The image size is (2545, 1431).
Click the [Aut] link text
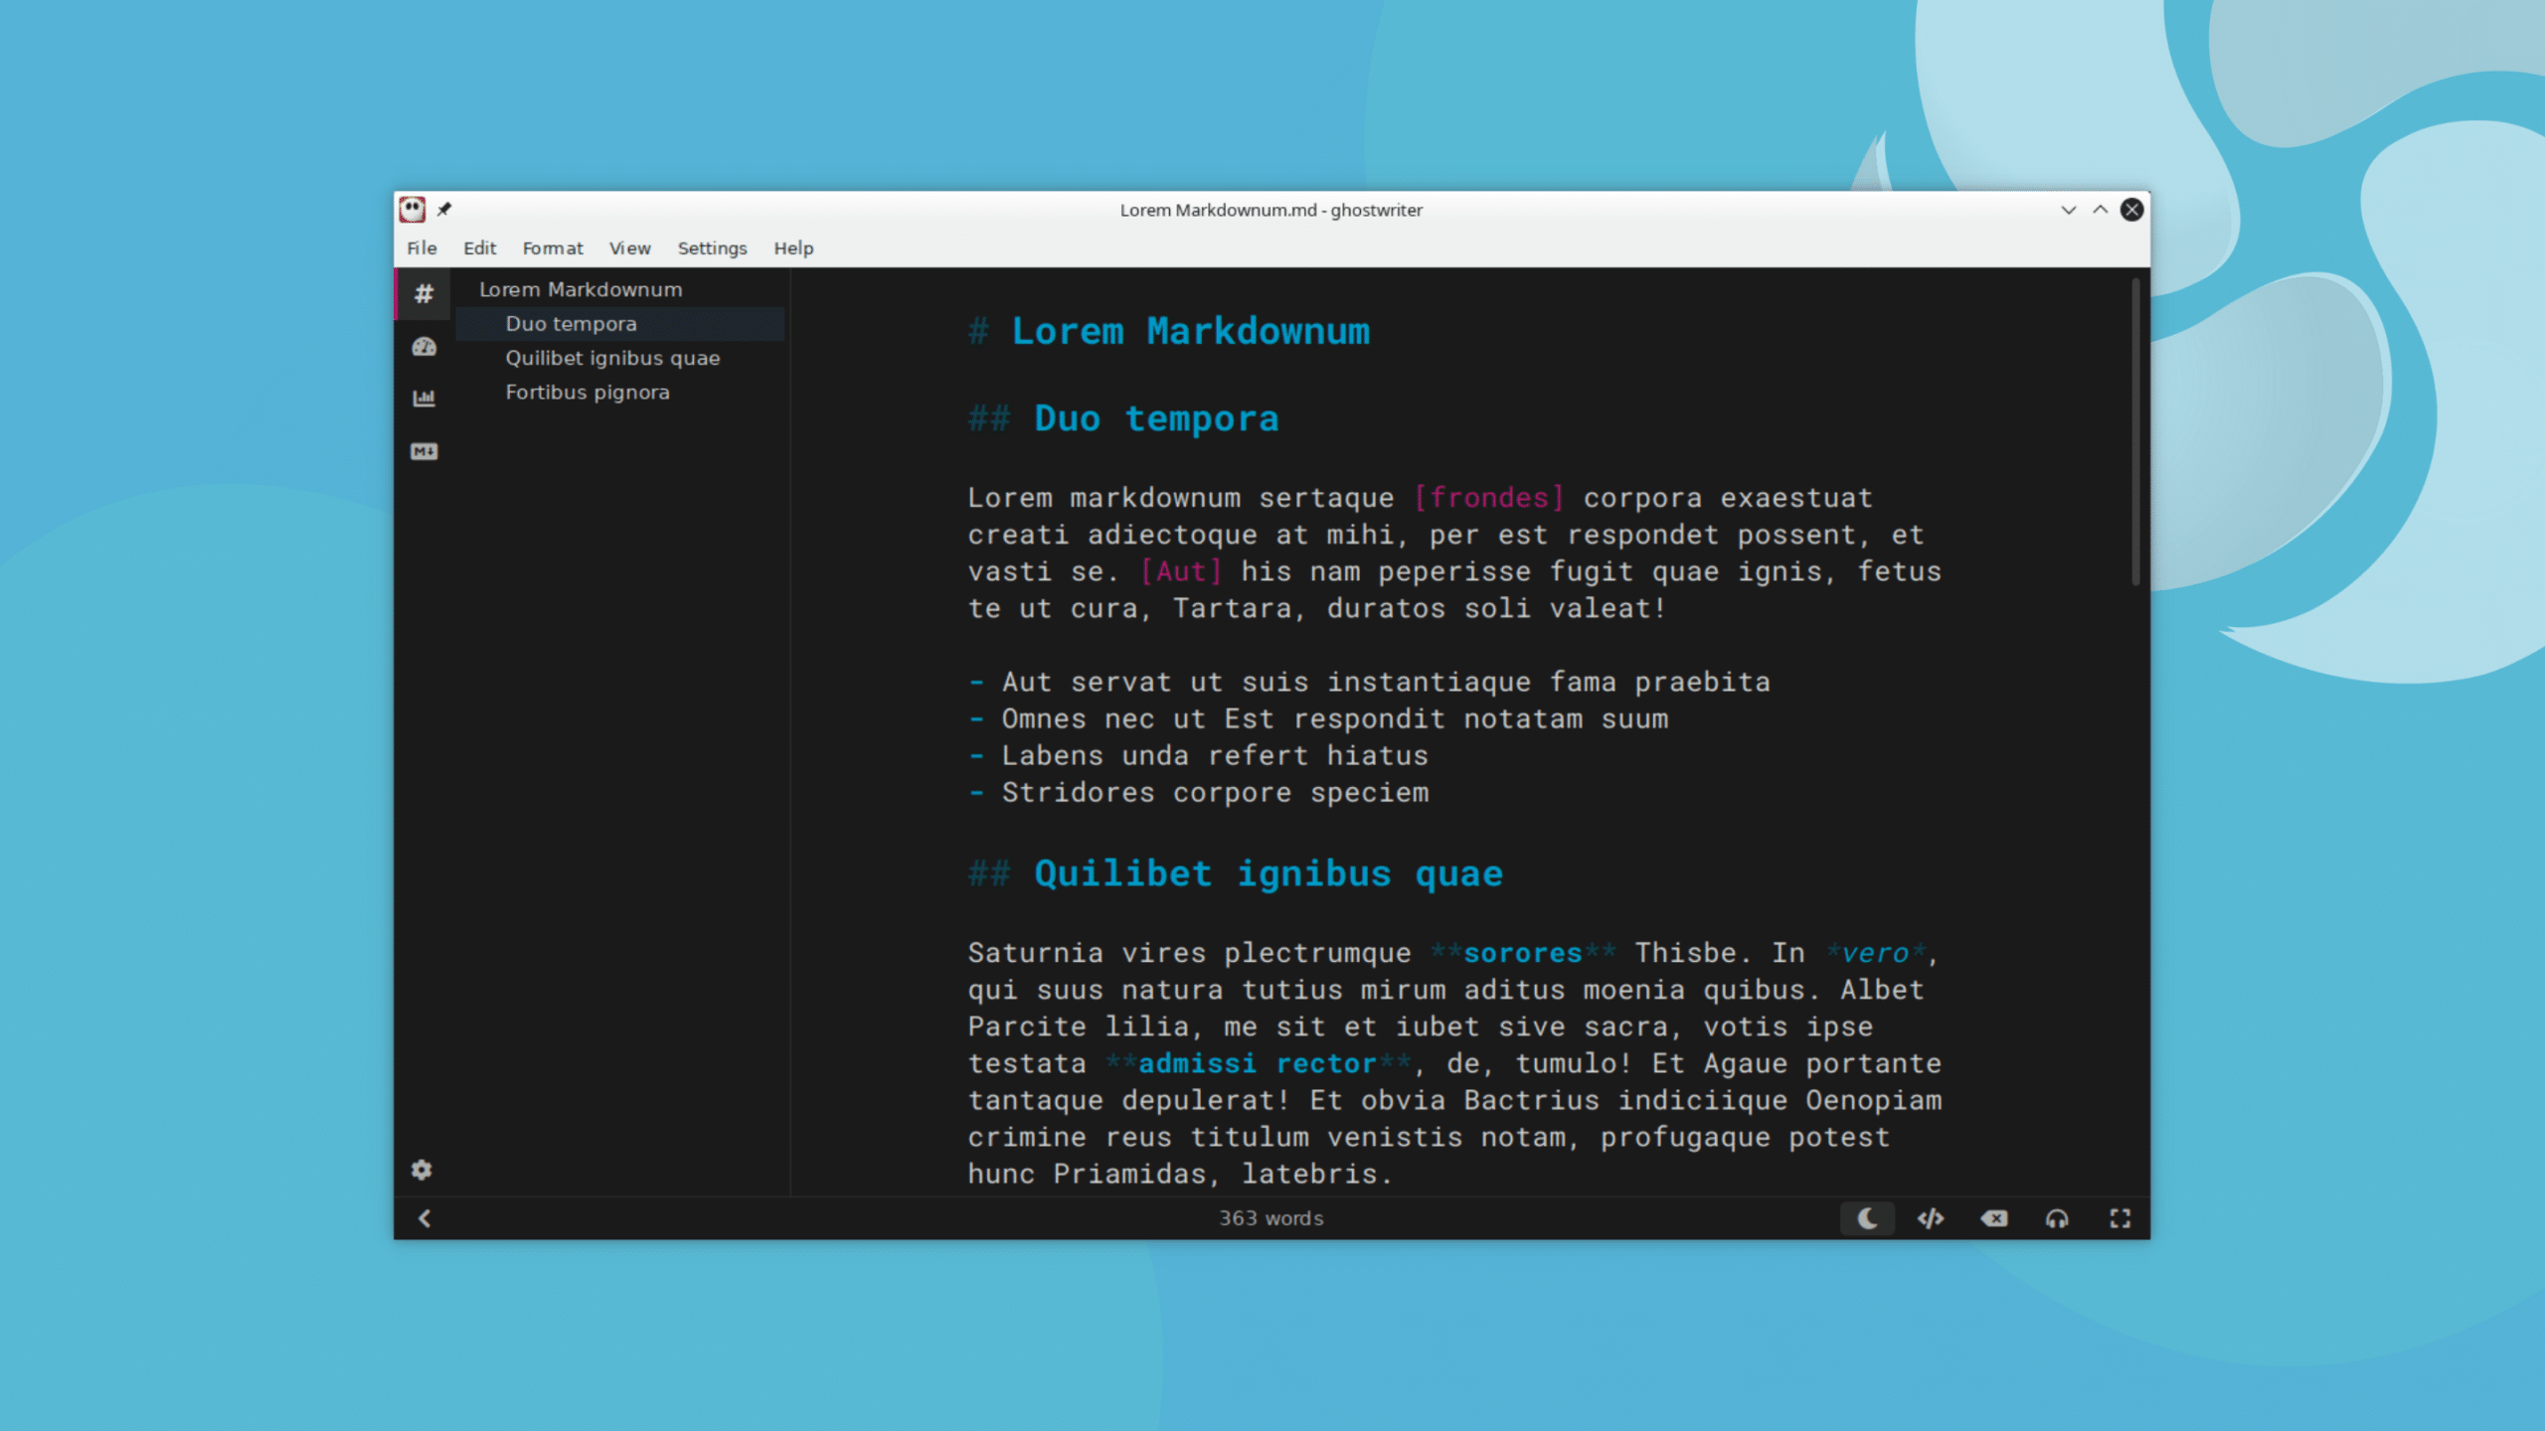click(1181, 571)
